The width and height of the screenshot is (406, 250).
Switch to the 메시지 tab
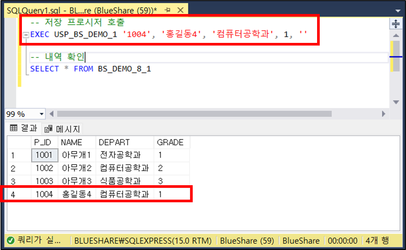click(62, 129)
